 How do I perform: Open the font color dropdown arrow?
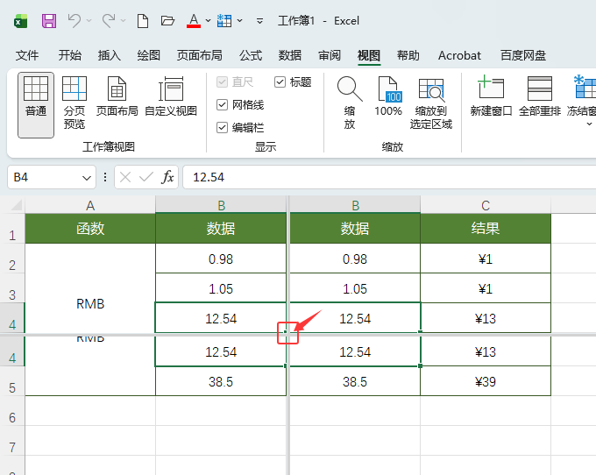tap(208, 20)
